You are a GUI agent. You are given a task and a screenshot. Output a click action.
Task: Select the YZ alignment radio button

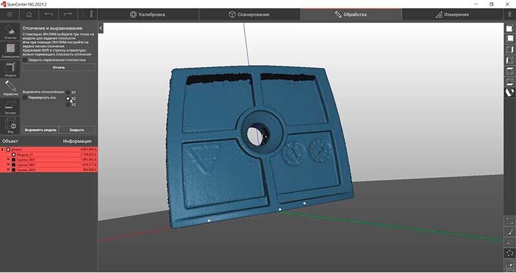pos(68,105)
